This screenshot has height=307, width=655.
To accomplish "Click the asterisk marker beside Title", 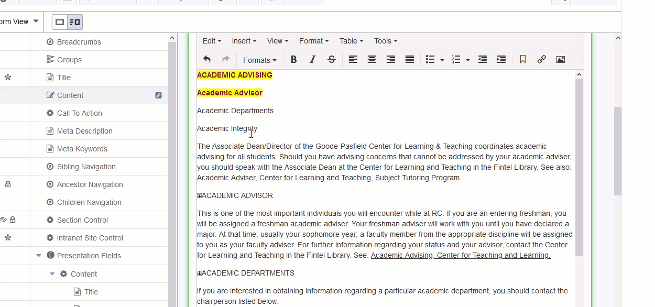I will 8,78.
